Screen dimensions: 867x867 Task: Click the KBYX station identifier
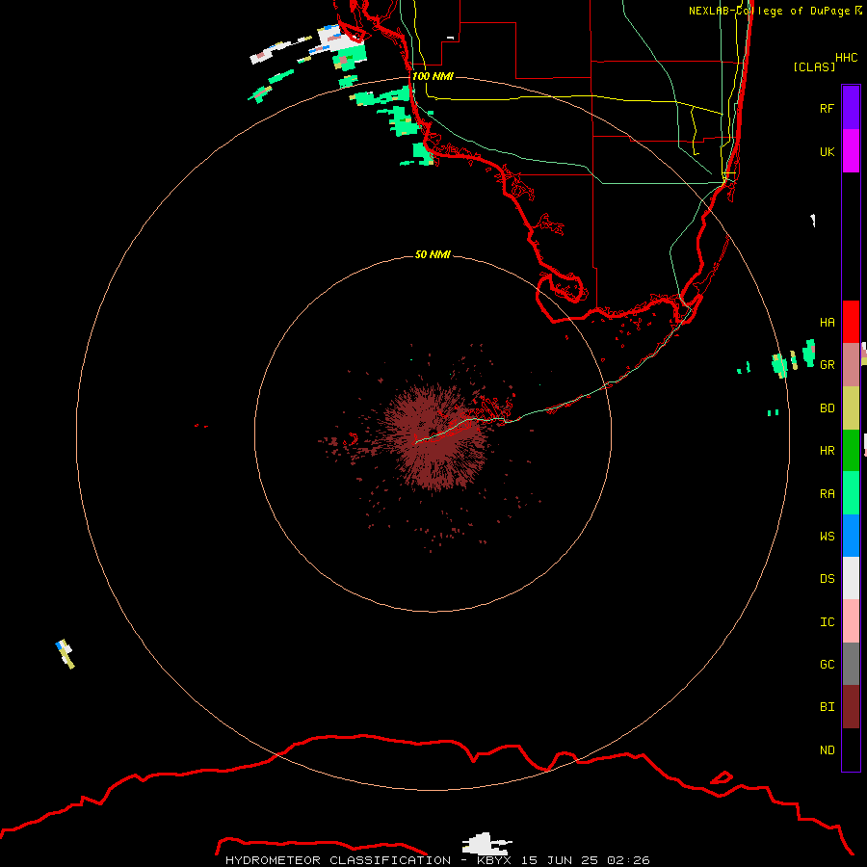pyautogui.click(x=494, y=860)
